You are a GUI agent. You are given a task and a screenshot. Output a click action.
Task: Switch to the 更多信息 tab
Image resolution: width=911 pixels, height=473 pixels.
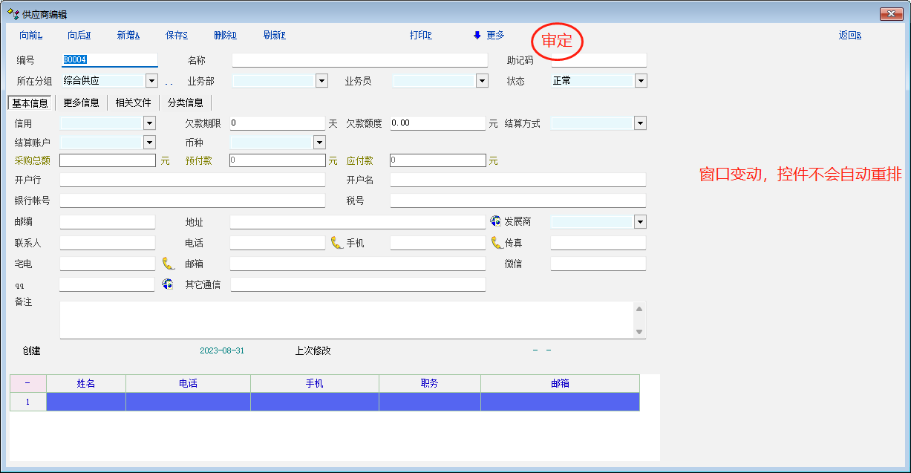[x=81, y=102]
